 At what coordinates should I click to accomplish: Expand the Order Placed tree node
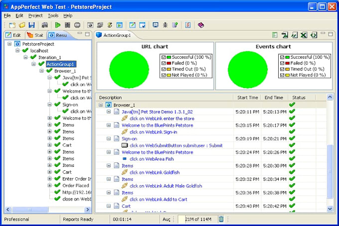(x=49, y=185)
